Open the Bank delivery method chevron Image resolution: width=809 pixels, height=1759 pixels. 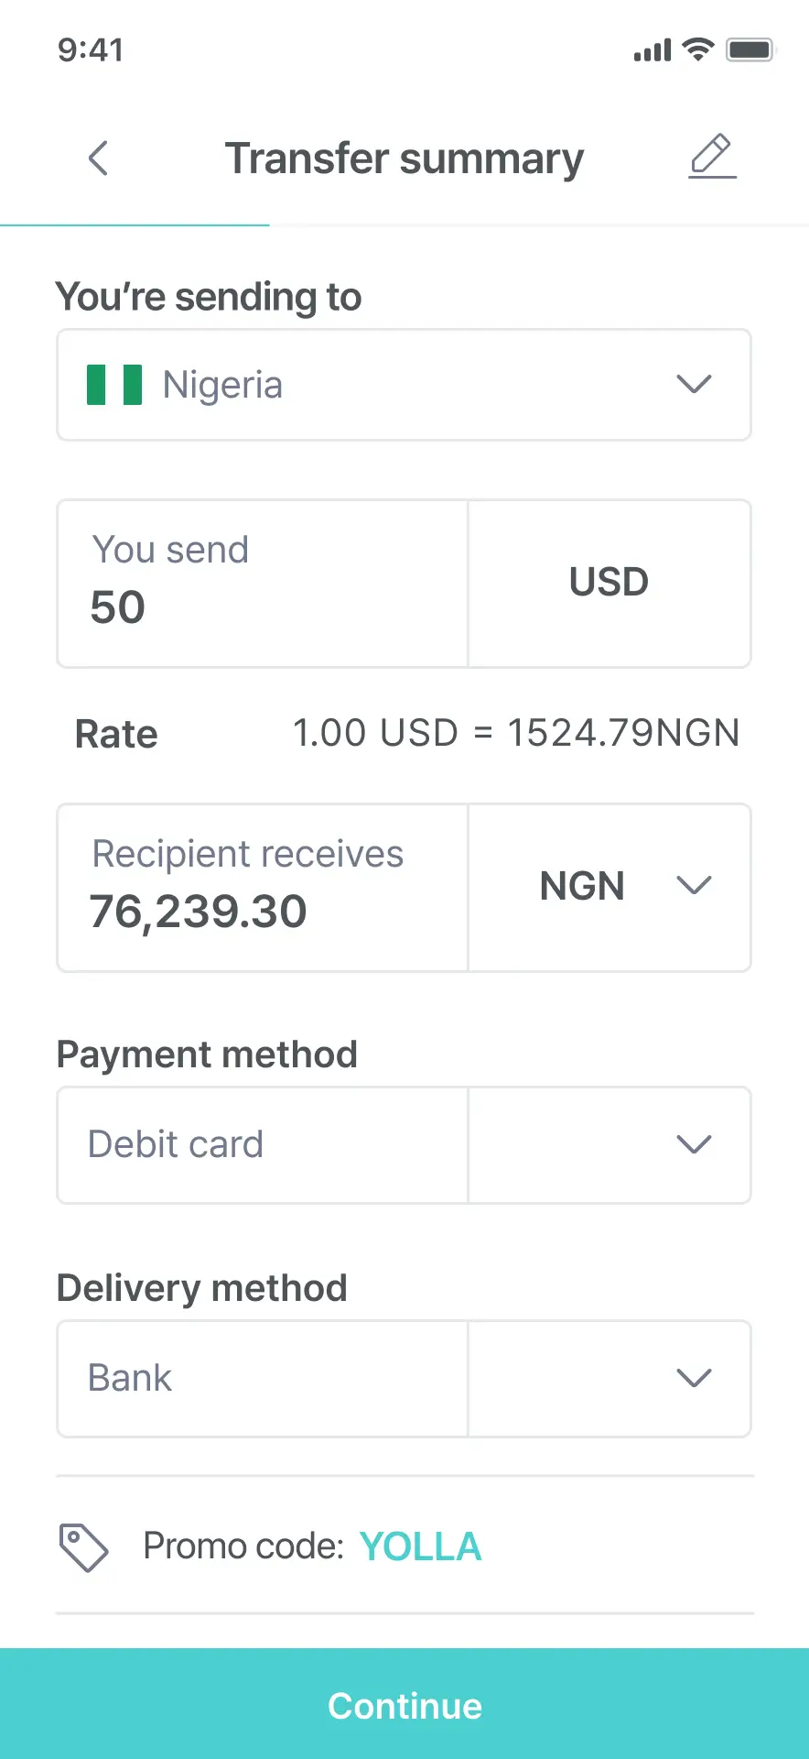pos(694,1378)
